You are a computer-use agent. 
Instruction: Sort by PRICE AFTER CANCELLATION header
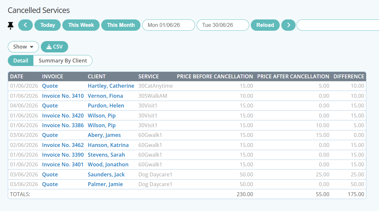(x=293, y=76)
